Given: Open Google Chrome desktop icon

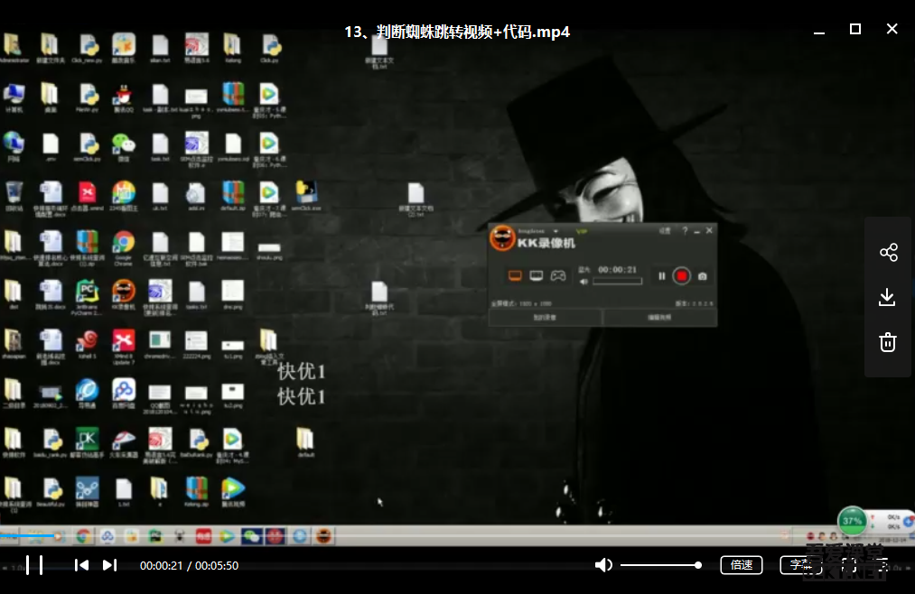Looking at the screenshot, I should click(124, 242).
